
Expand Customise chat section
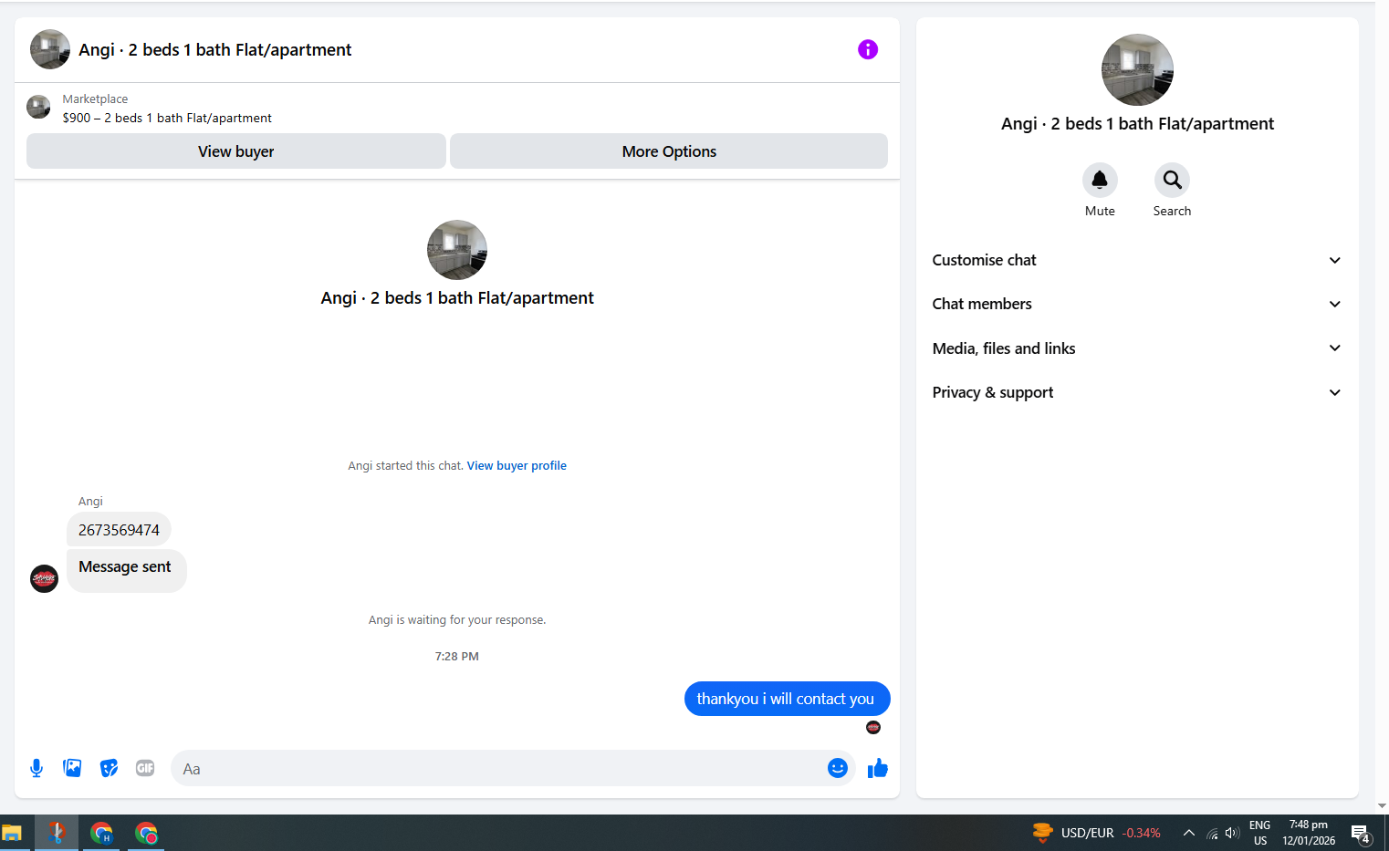[1137, 260]
